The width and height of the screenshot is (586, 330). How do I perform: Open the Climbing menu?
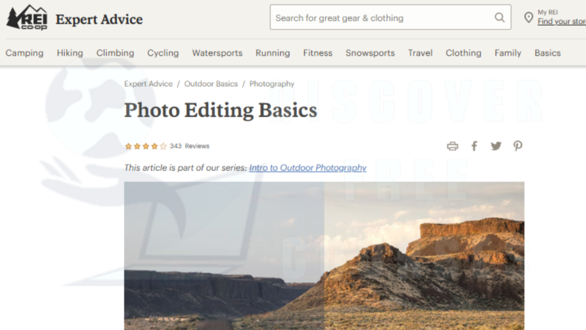(x=115, y=53)
